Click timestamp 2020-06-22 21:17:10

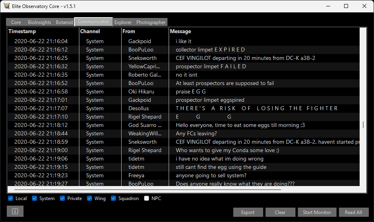41,117
